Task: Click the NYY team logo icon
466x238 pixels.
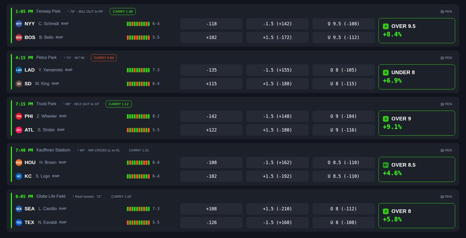Action: click(x=19, y=24)
